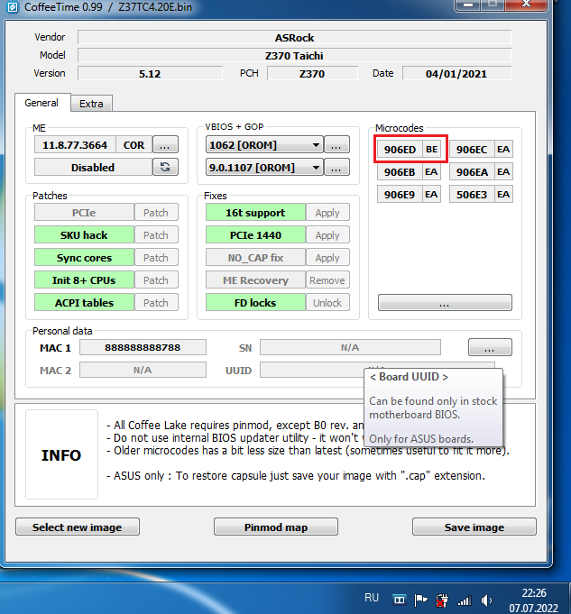Click Unlock for FD locks

tap(327, 303)
